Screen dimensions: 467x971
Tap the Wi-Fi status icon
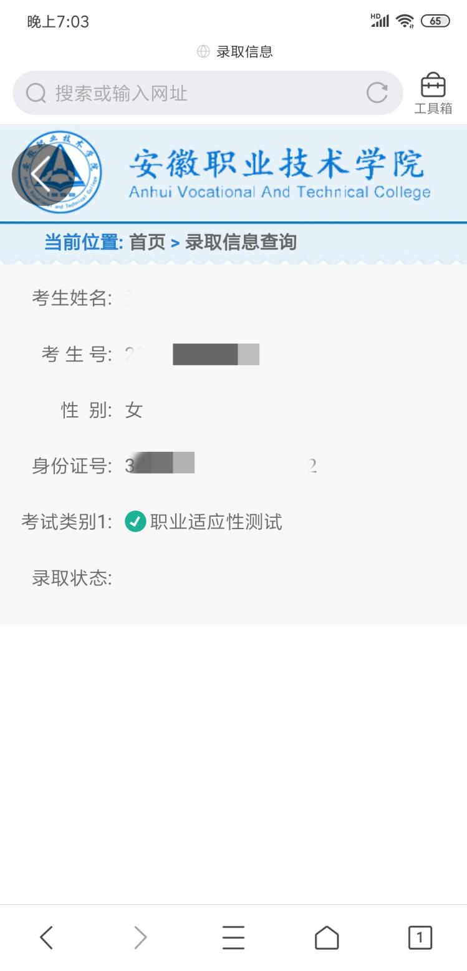coord(405,21)
